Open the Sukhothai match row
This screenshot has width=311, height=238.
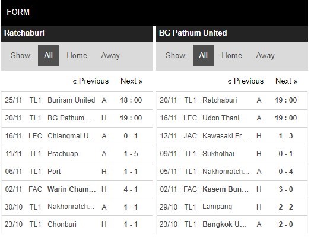[x=232, y=154]
